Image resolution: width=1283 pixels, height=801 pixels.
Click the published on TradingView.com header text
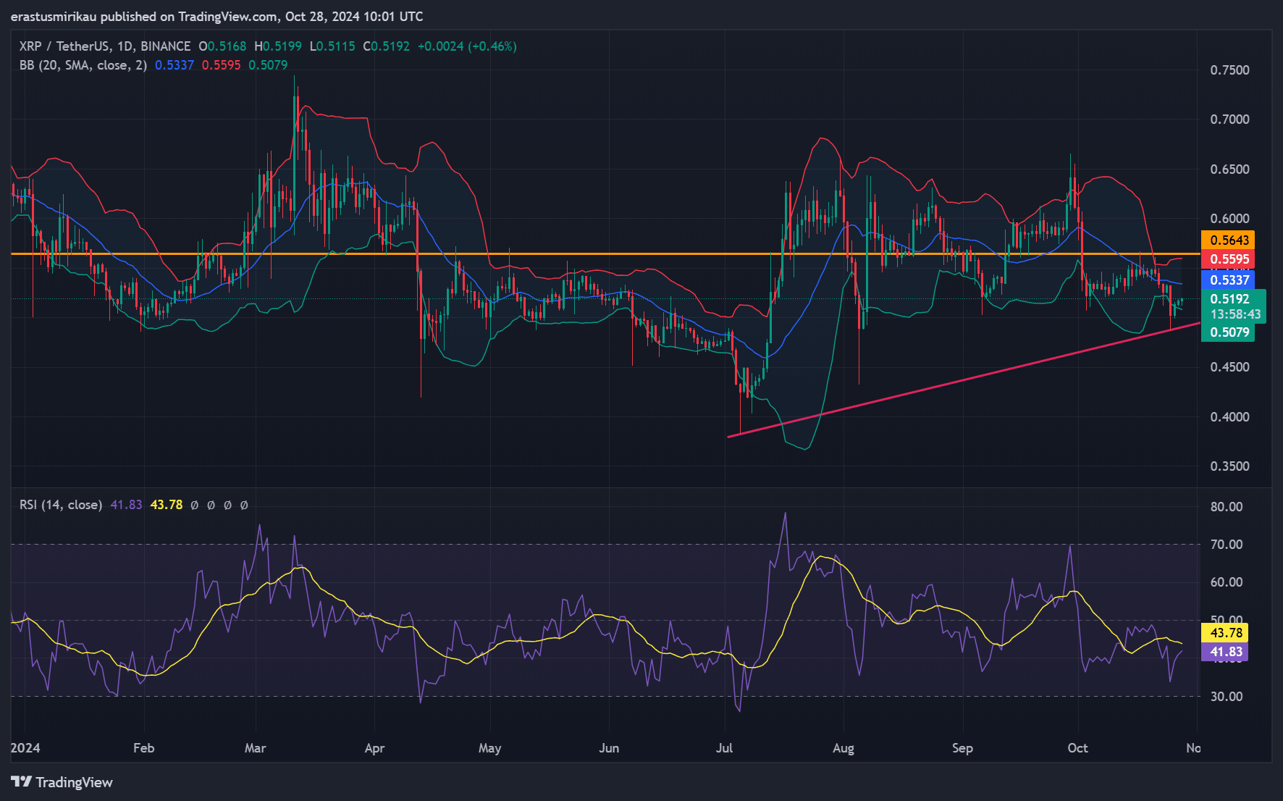216,16
